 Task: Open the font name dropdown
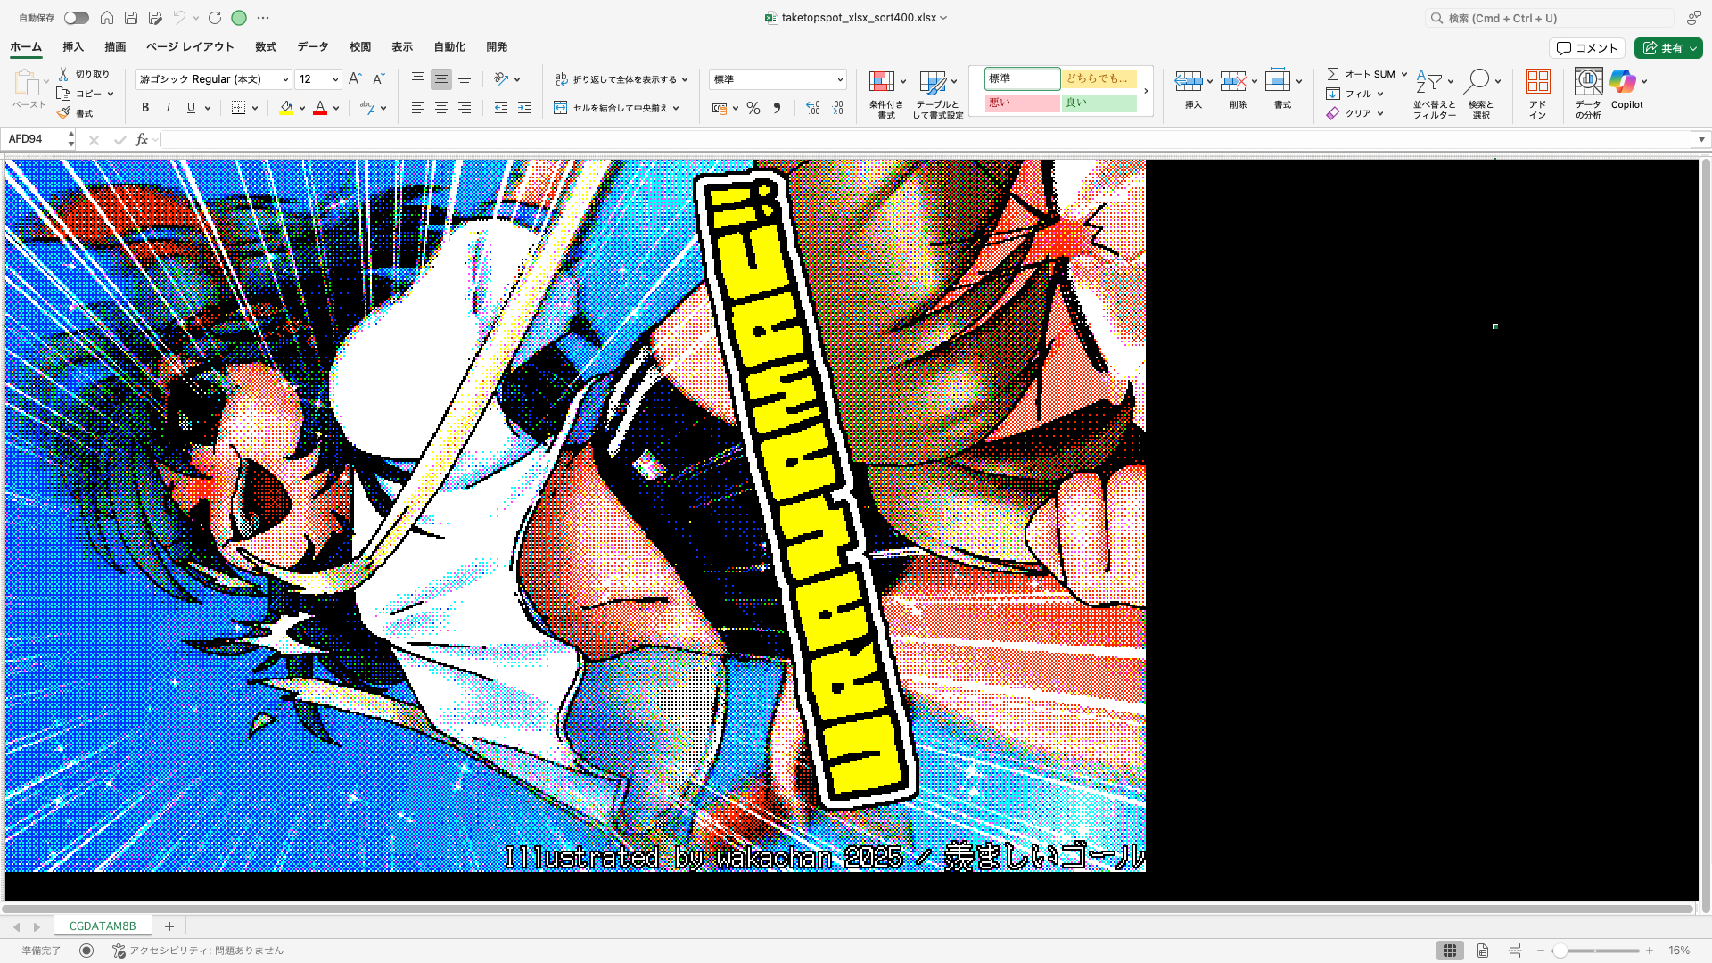[x=285, y=79]
